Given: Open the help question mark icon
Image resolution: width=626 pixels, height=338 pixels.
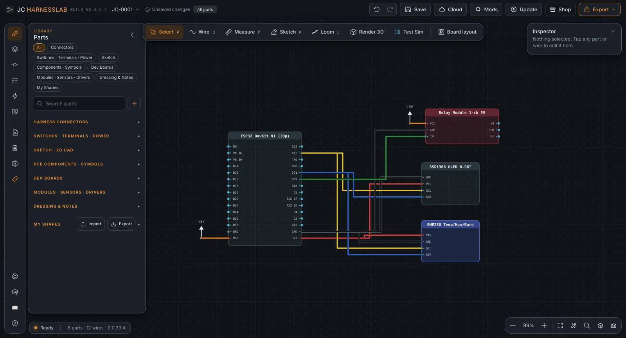Looking at the screenshot, I should point(15,323).
